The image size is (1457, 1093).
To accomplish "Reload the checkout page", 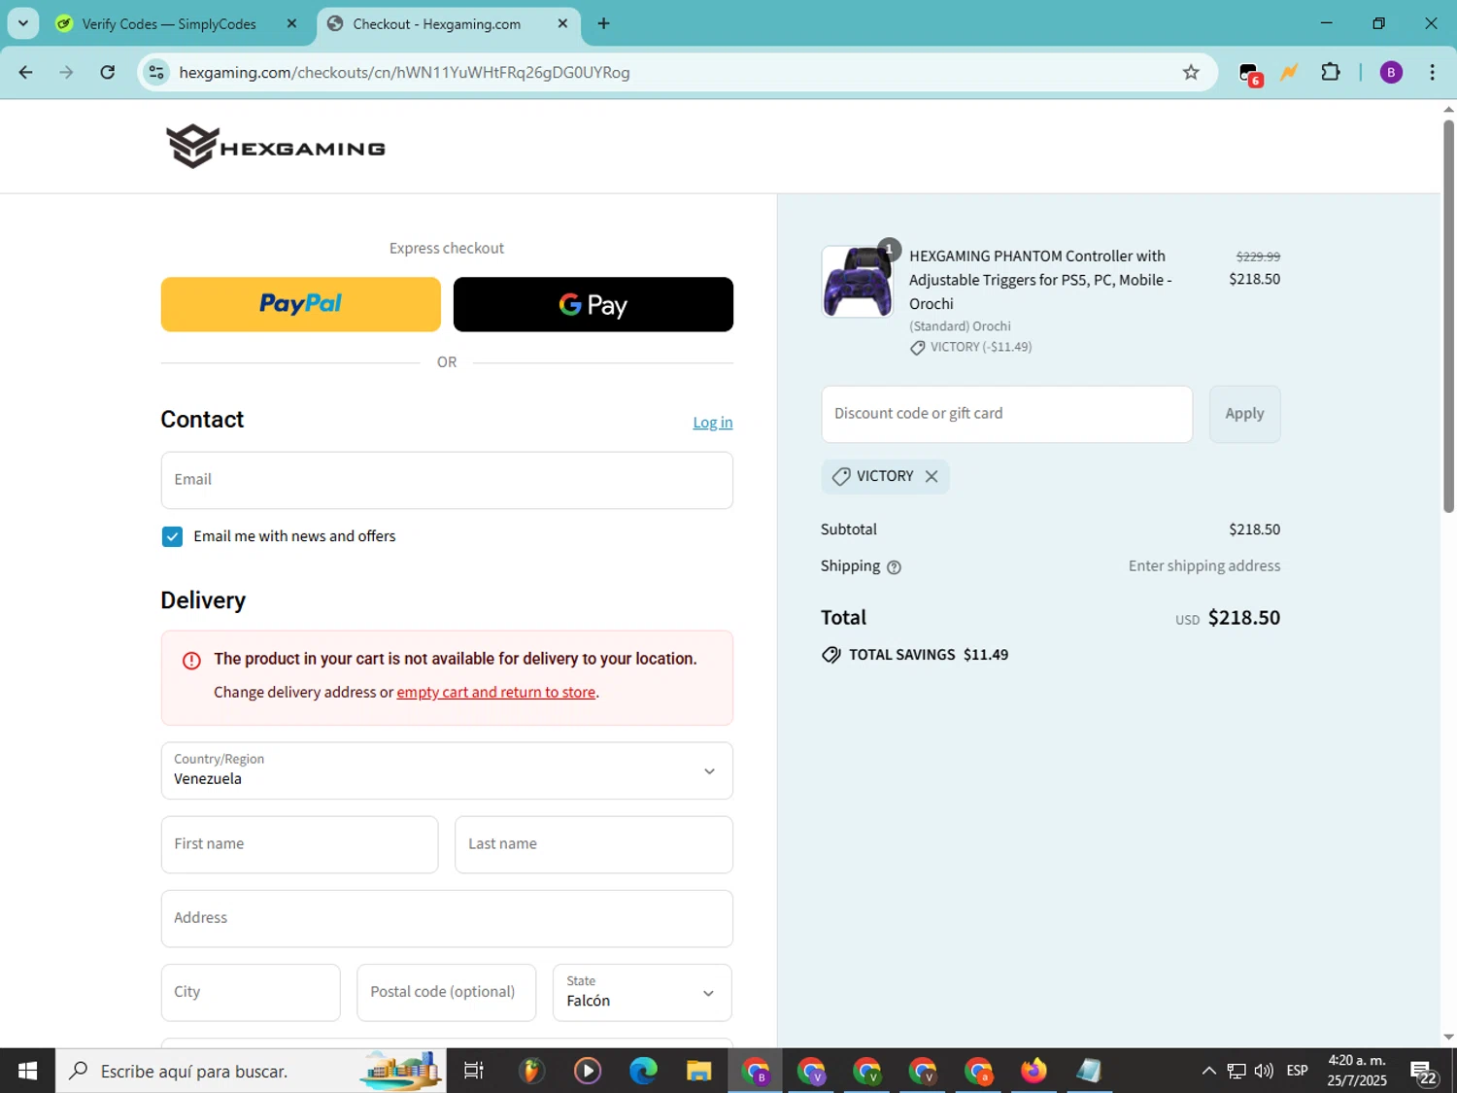I will pos(108,72).
